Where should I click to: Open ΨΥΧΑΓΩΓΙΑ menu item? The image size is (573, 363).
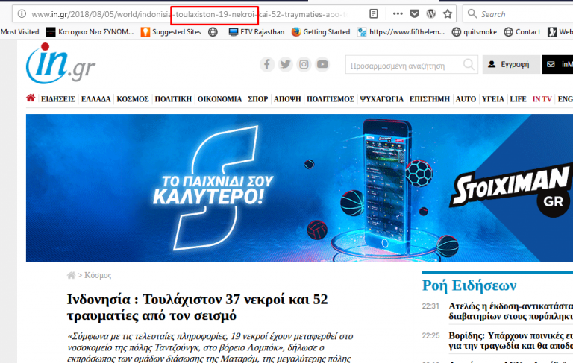pyautogui.click(x=382, y=99)
